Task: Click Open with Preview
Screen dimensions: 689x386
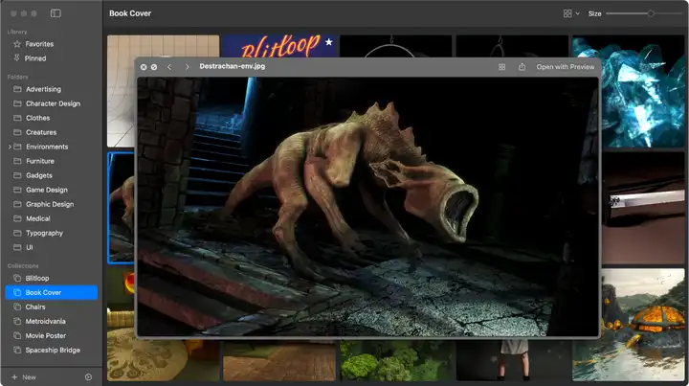Action: (x=566, y=67)
